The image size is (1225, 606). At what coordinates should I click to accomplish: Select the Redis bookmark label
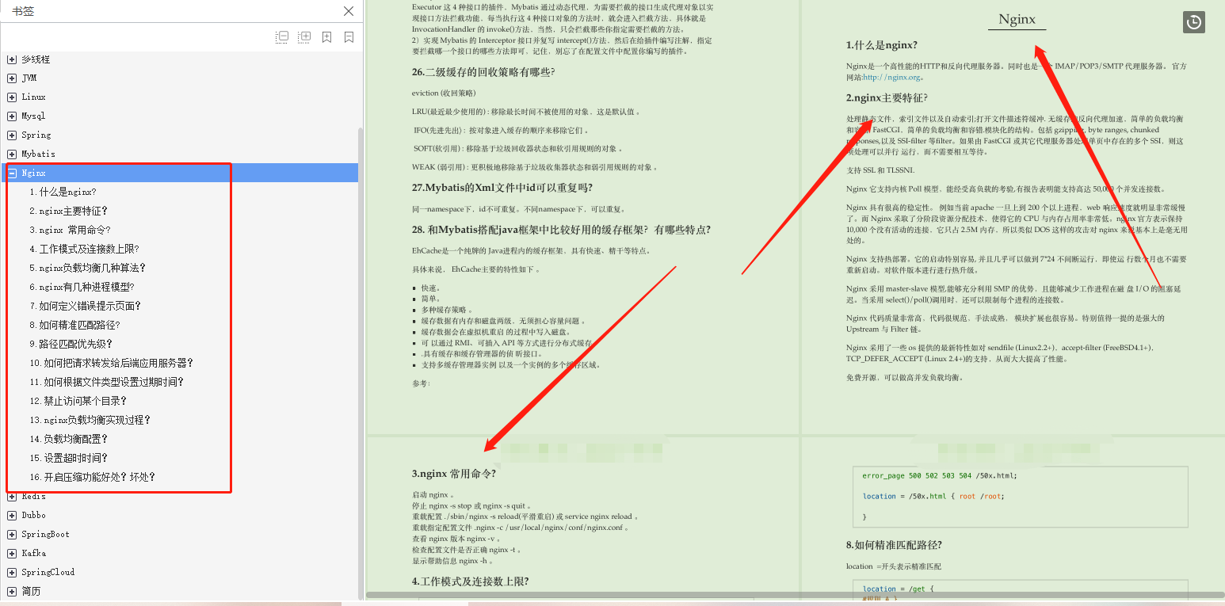point(33,496)
